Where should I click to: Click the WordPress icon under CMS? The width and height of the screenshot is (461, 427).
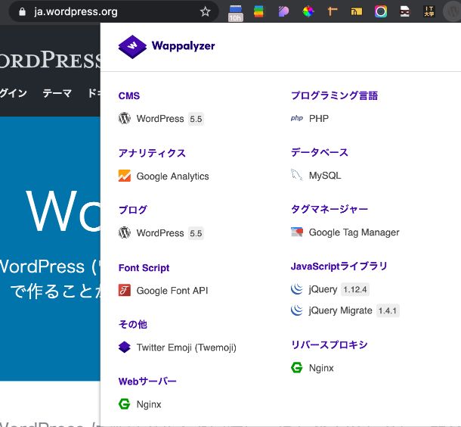pos(125,118)
